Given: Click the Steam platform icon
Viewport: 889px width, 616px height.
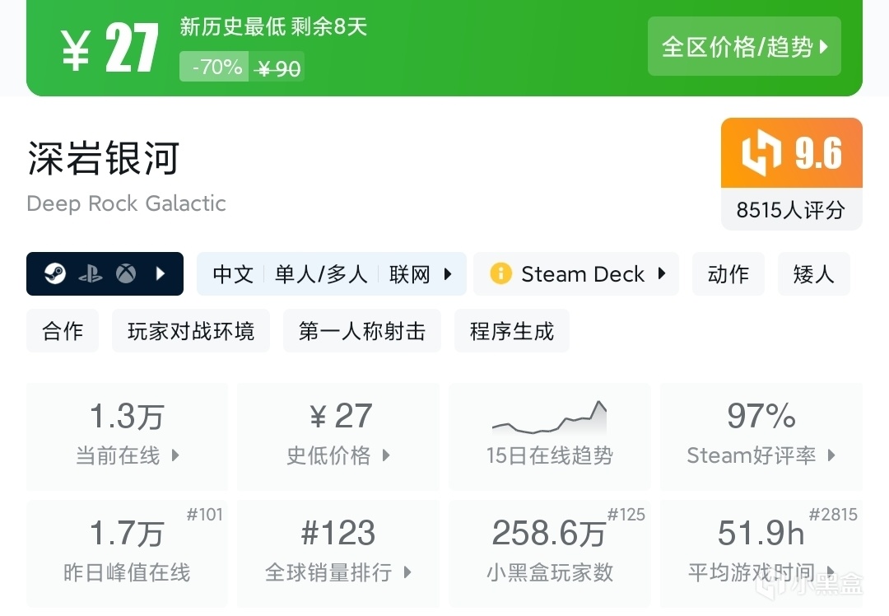Looking at the screenshot, I should [x=55, y=273].
